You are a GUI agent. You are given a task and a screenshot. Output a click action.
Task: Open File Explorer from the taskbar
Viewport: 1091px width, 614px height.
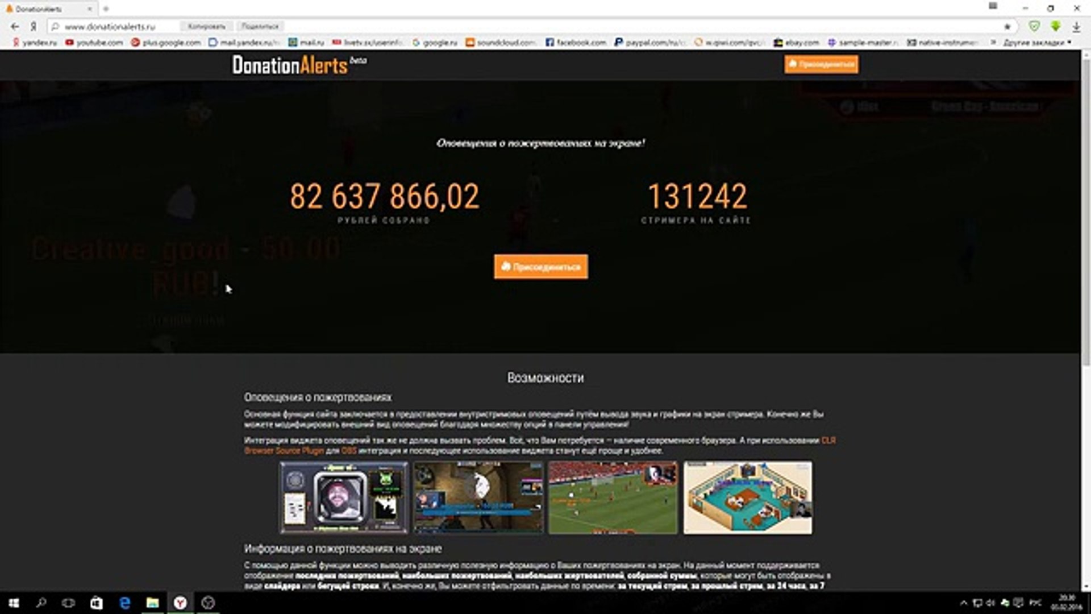(x=152, y=603)
